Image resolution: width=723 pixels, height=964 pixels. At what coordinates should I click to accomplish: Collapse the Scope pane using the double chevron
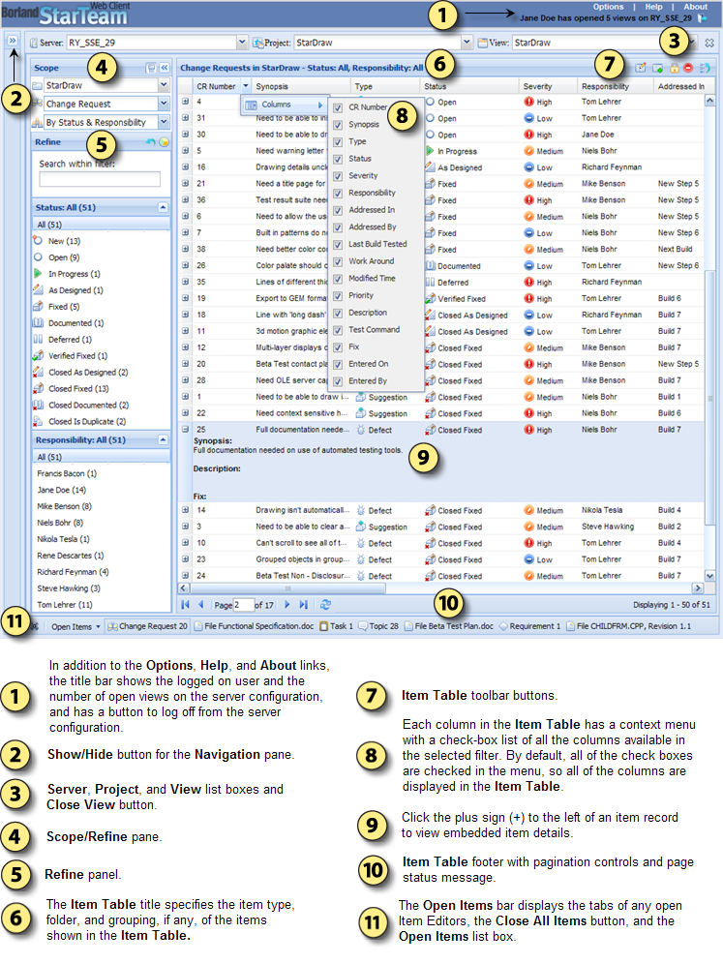click(x=165, y=68)
